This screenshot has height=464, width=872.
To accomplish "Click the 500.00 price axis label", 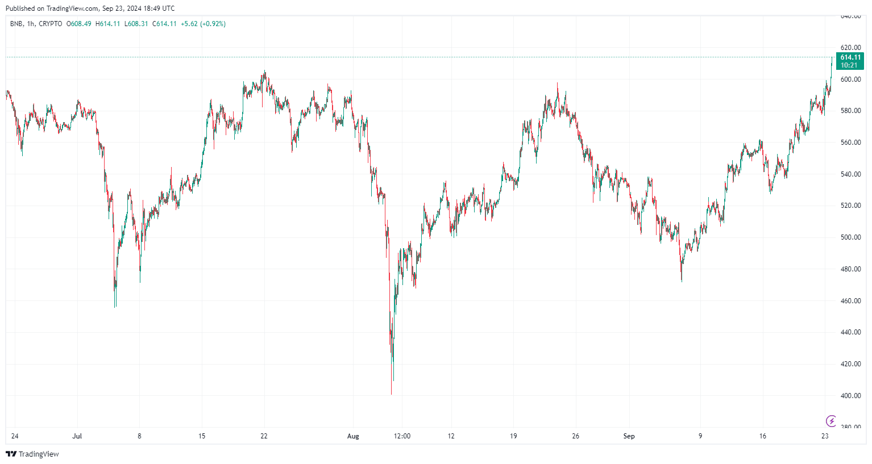I will (850, 237).
